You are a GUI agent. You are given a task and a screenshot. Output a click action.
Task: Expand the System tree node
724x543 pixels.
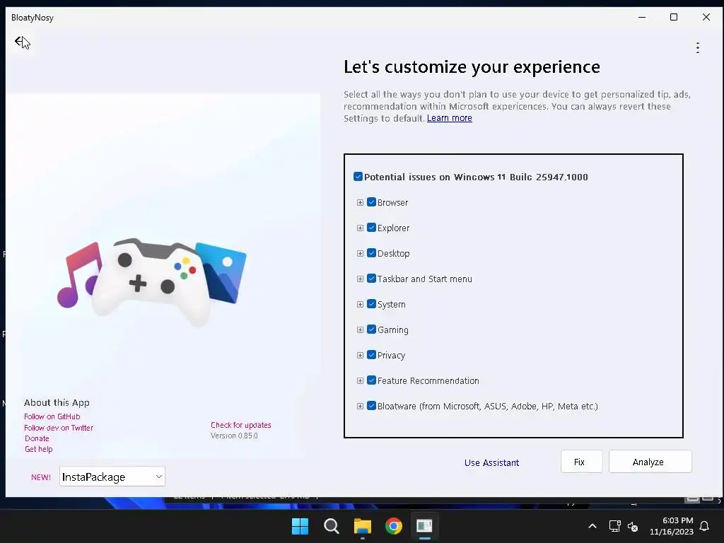point(360,304)
